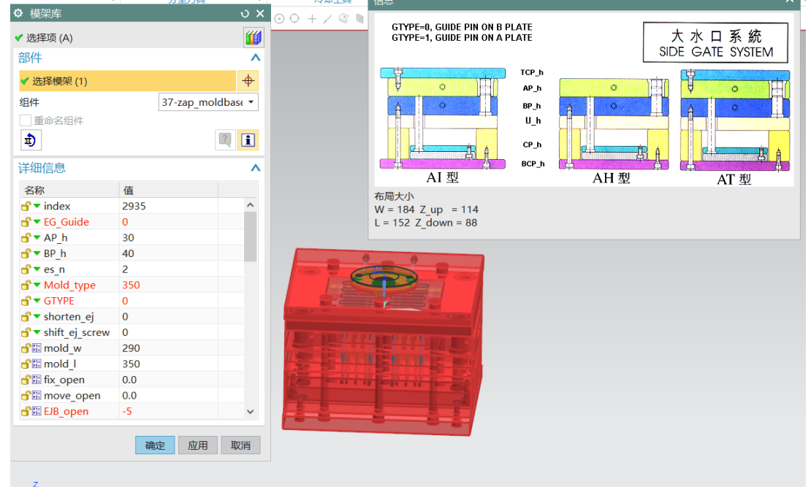This screenshot has width=811, height=487.
Task: Toggle the rename component checkbox
Action: pyautogui.click(x=26, y=120)
